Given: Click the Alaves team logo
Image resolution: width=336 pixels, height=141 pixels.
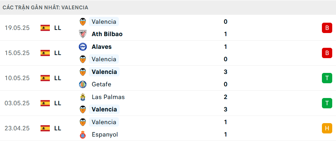Looking at the screenshot, I should pyautogui.click(x=83, y=47).
